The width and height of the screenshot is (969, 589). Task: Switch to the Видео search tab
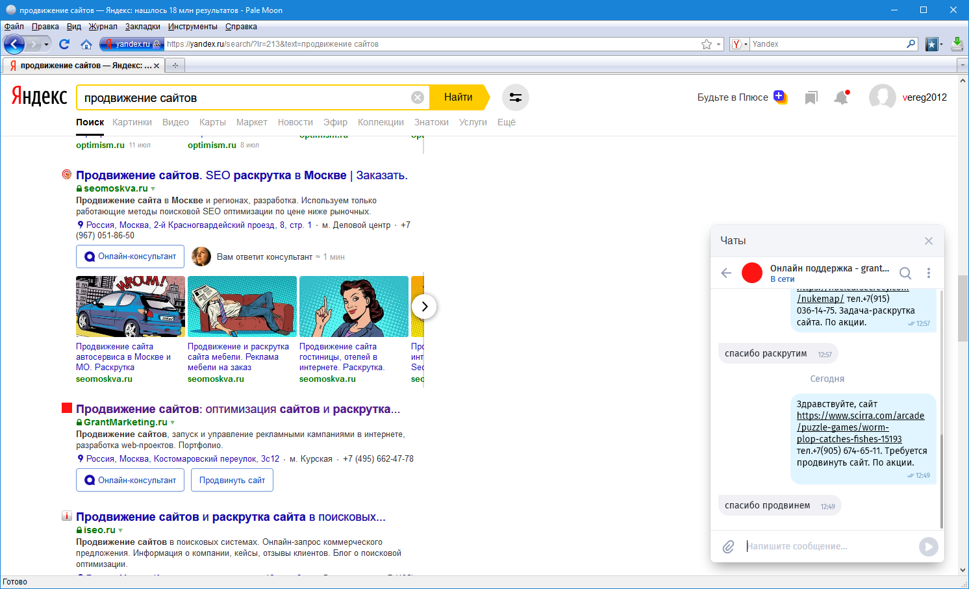(175, 122)
